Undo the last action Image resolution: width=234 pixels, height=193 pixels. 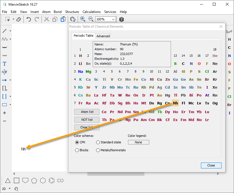click(x=29, y=19)
